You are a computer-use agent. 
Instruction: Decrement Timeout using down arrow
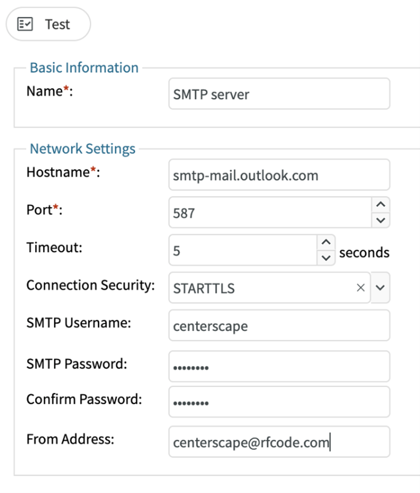click(x=326, y=258)
